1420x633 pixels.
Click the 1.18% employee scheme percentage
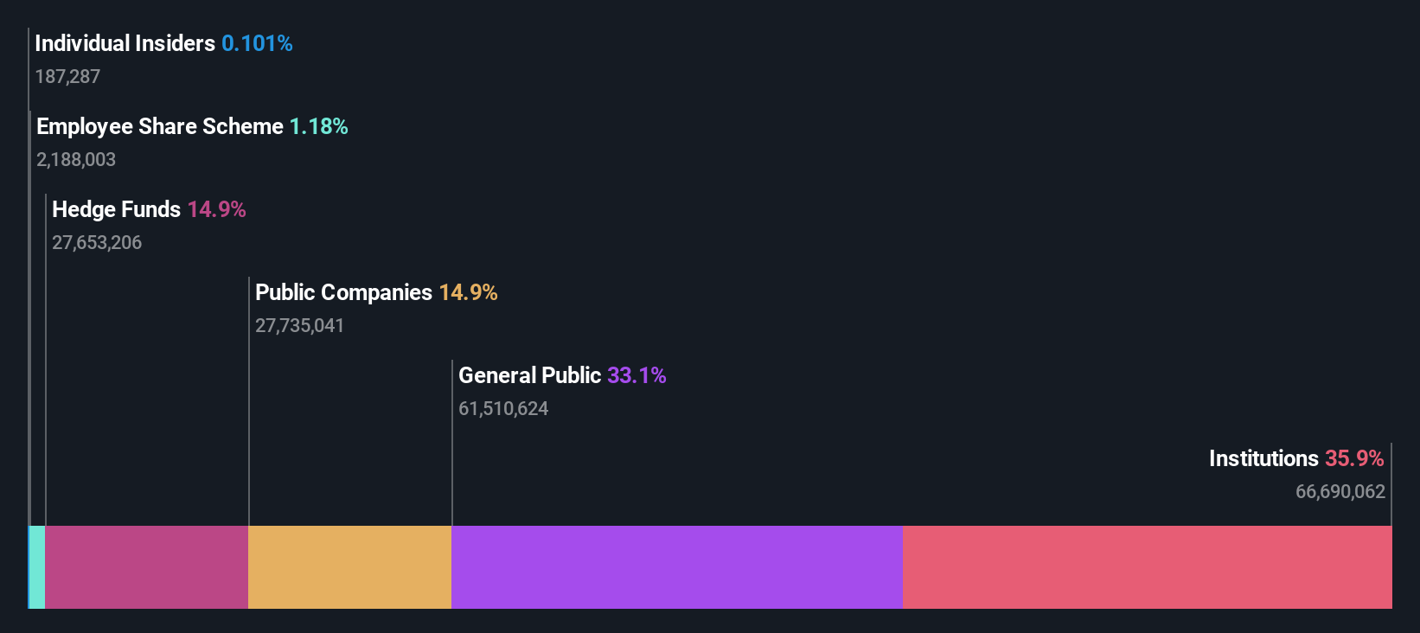[318, 126]
